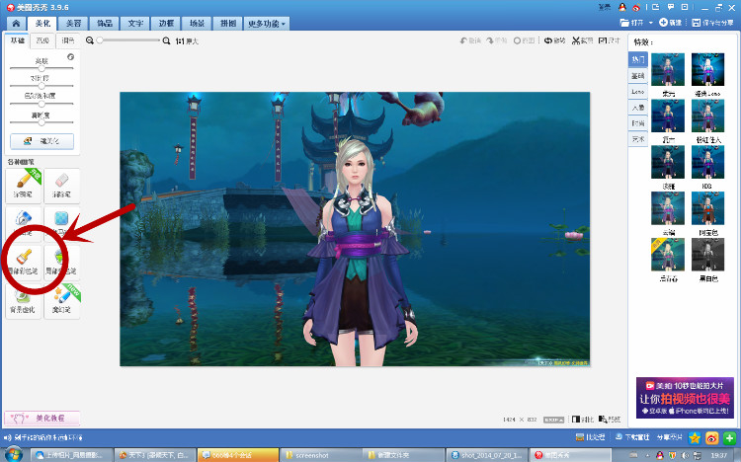Image resolution: width=741 pixels, height=462 pixels.
Task: Click the 清晰度 sharpness slider
Action: [x=41, y=122]
